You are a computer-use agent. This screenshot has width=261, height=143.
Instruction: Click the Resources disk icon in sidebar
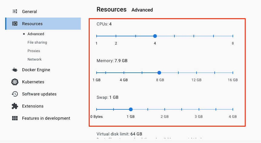point(15,24)
